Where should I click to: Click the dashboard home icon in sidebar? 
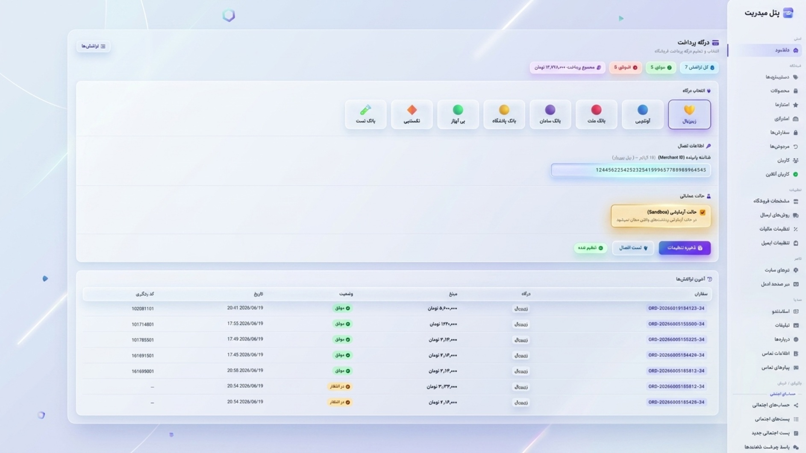(795, 50)
